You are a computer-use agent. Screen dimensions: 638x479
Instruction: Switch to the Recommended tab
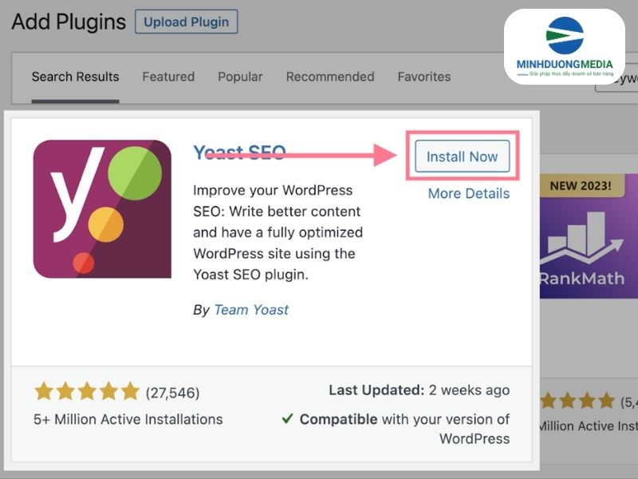coord(330,77)
